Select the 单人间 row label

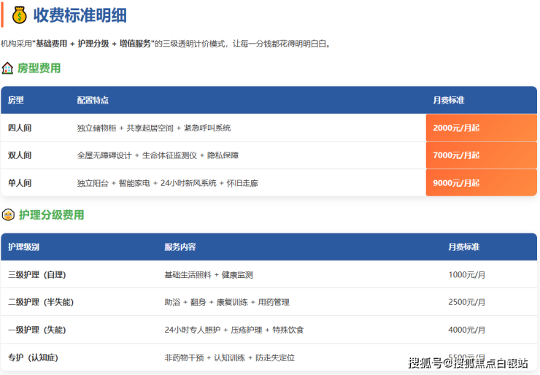(20, 183)
